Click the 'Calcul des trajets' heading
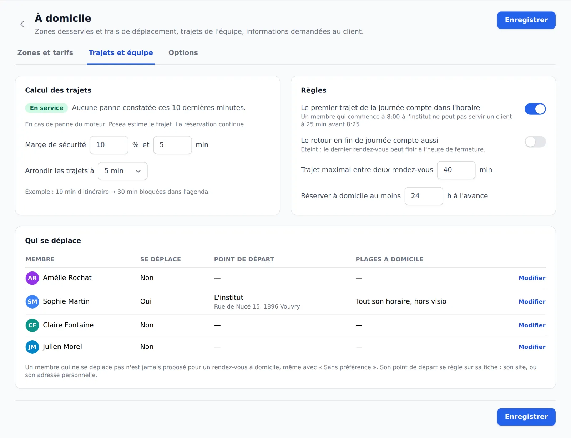This screenshot has width=571, height=438. coord(58,90)
